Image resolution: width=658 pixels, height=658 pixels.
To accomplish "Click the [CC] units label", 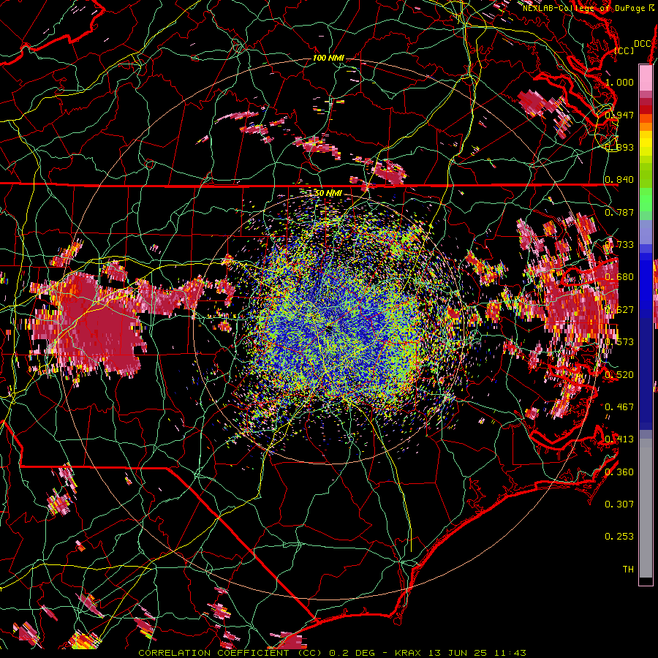I will click(624, 50).
